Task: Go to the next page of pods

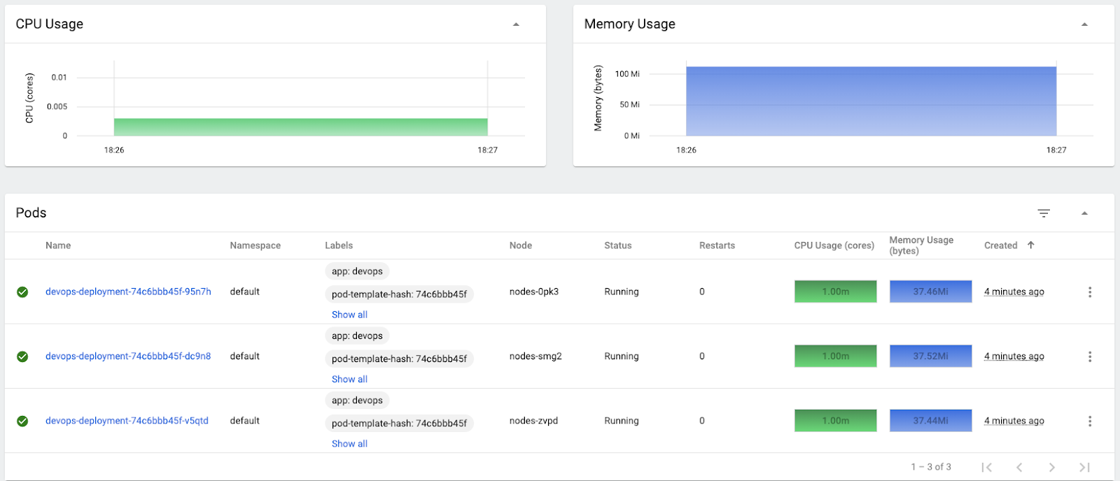Action: pyautogui.click(x=1051, y=467)
